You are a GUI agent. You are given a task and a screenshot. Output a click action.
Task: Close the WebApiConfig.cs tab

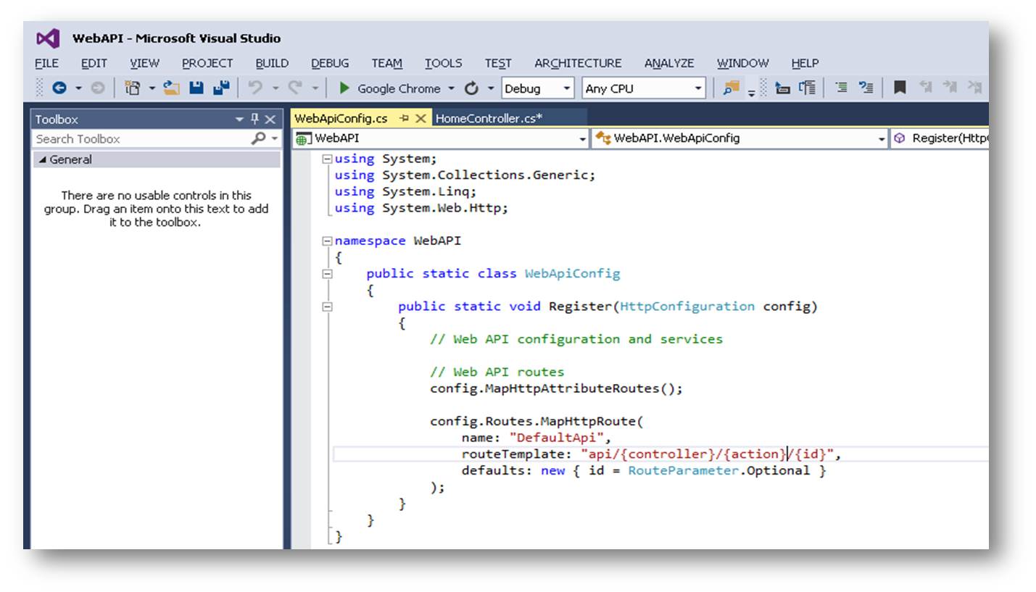tap(420, 119)
